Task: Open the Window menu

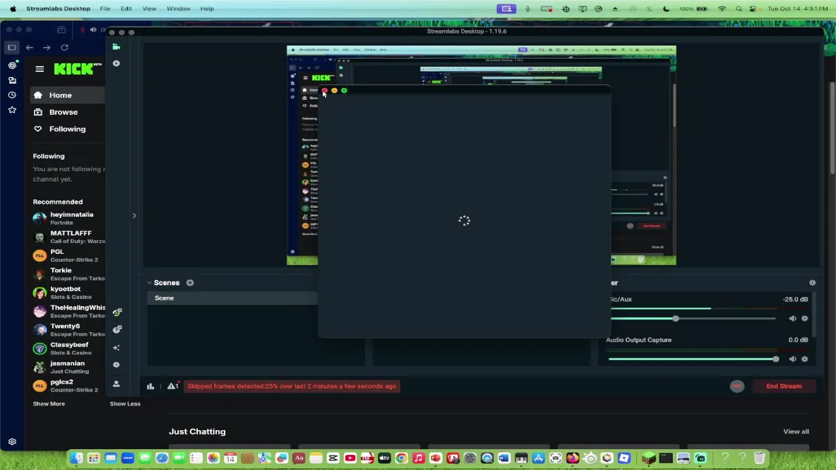Action: pos(178,8)
